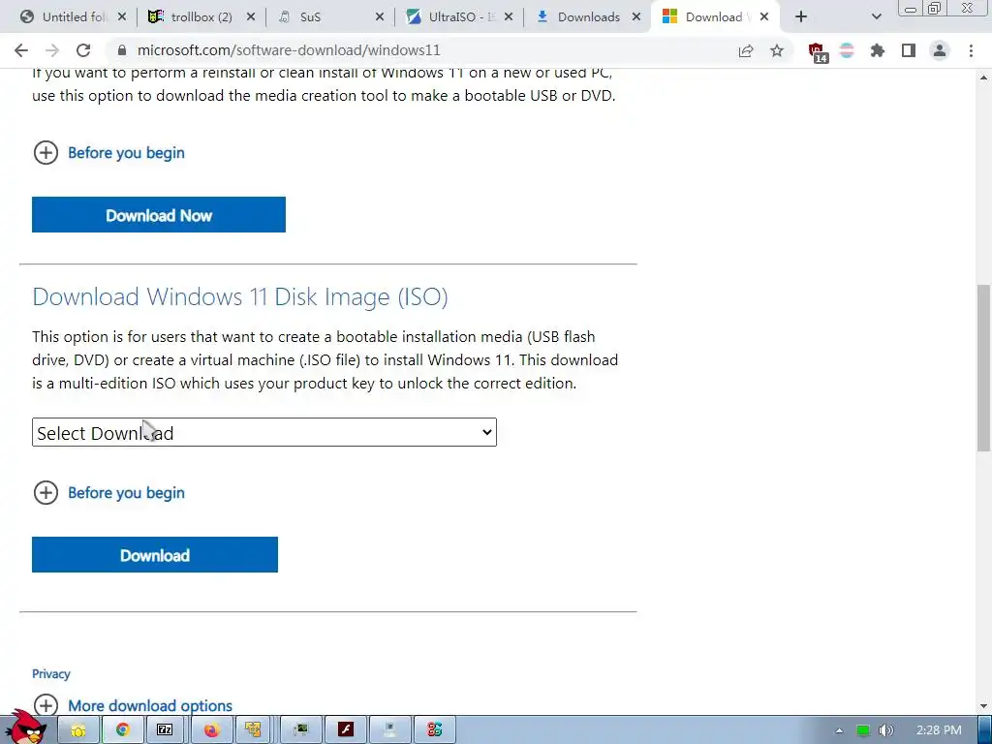
Task: Expand More download options
Action: [133, 705]
